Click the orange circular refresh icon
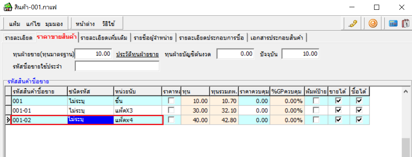 [x=373, y=24]
